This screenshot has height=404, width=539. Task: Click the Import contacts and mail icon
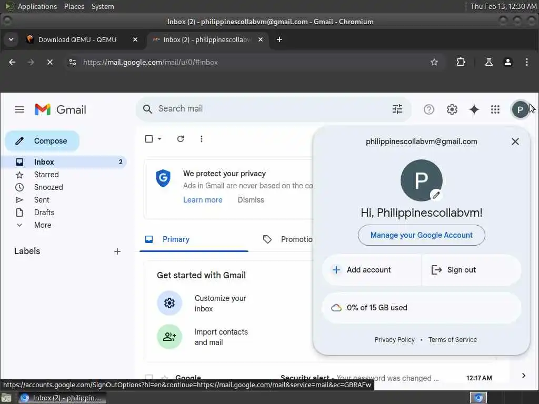pos(169,337)
